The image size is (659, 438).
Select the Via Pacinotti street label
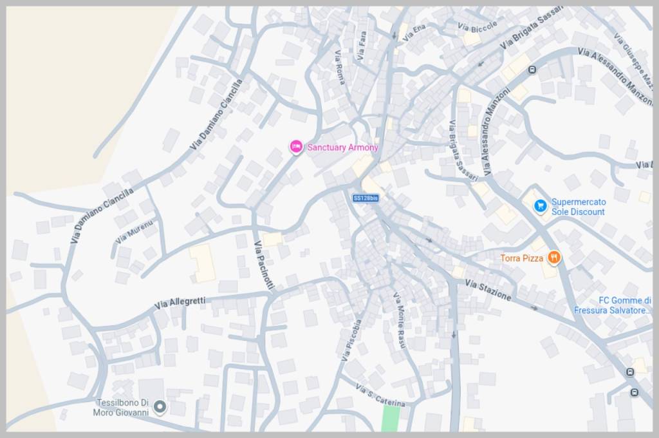[265, 265]
